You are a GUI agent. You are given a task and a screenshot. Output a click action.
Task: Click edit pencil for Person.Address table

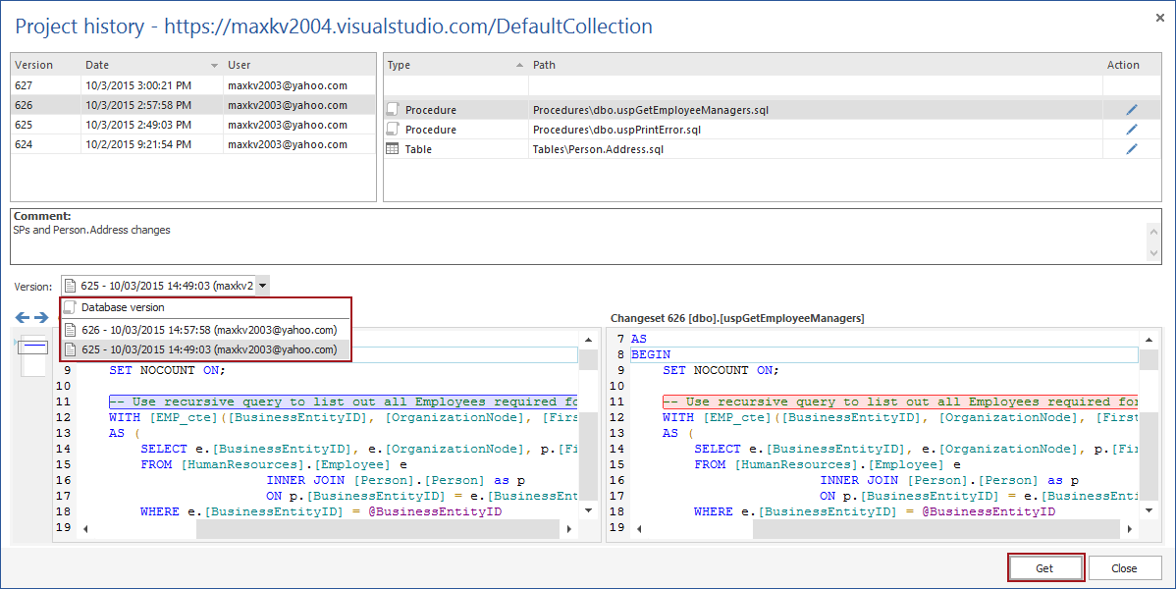pyautogui.click(x=1131, y=149)
